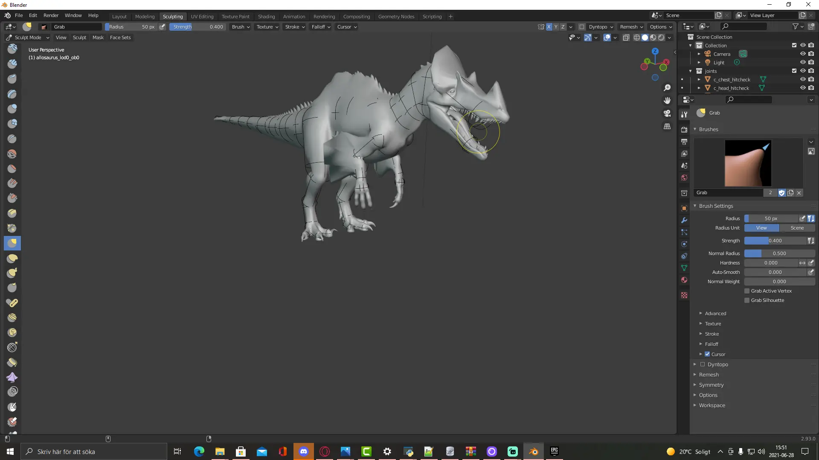Open the Modifier properties wrench tab
Viewport: 819px width, 460px height.
(x=684, y=220)
